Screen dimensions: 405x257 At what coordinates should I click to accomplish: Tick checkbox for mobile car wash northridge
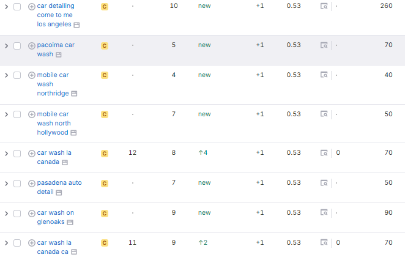17,75
